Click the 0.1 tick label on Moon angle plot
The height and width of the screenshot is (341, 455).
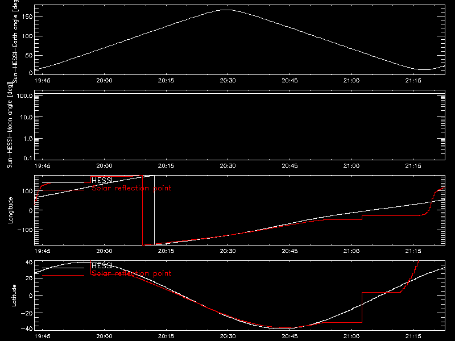(28, 159)
